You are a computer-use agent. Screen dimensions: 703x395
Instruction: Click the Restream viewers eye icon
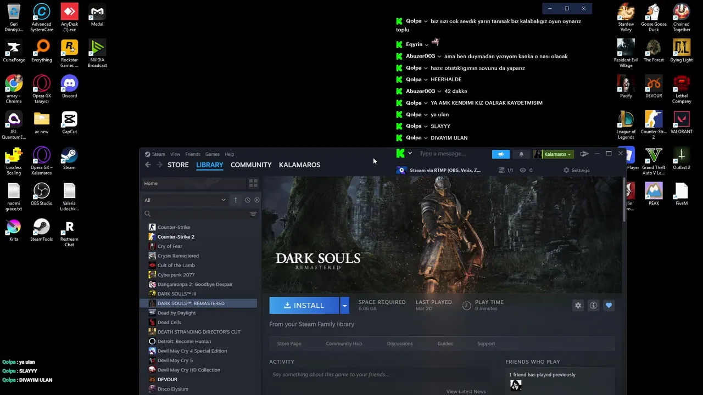point(522,171)
